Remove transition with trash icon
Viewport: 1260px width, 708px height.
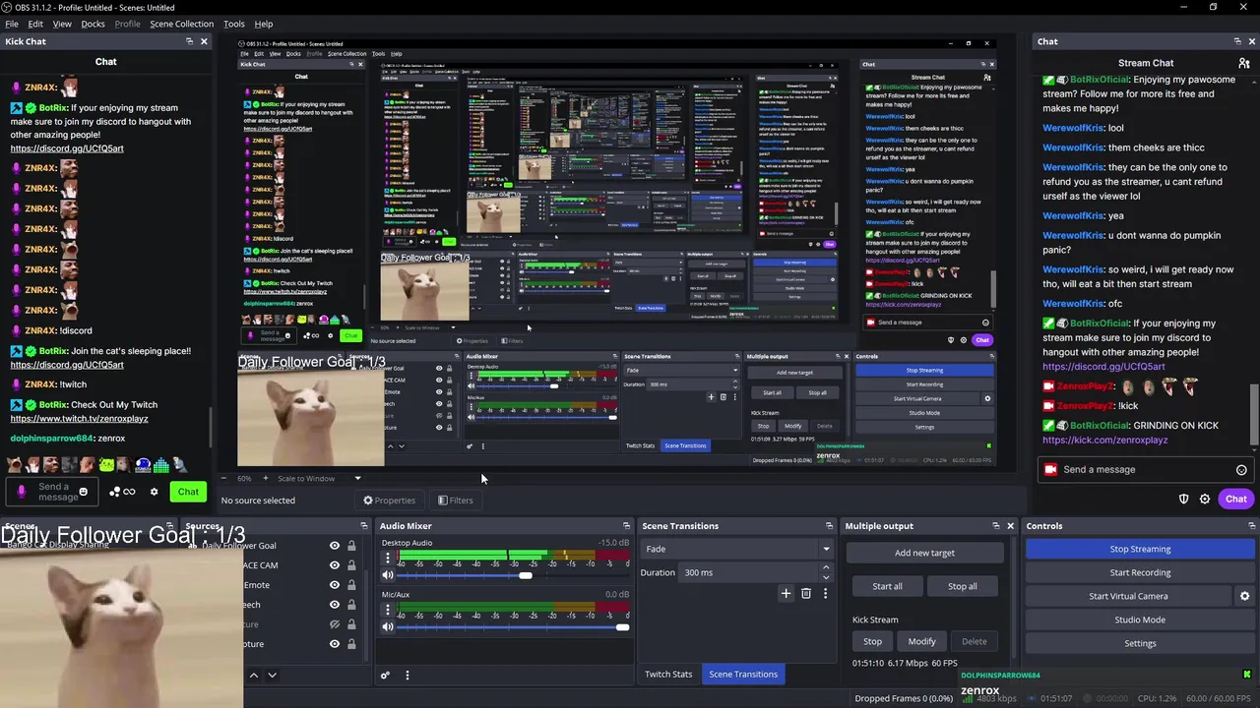point(805,593)
